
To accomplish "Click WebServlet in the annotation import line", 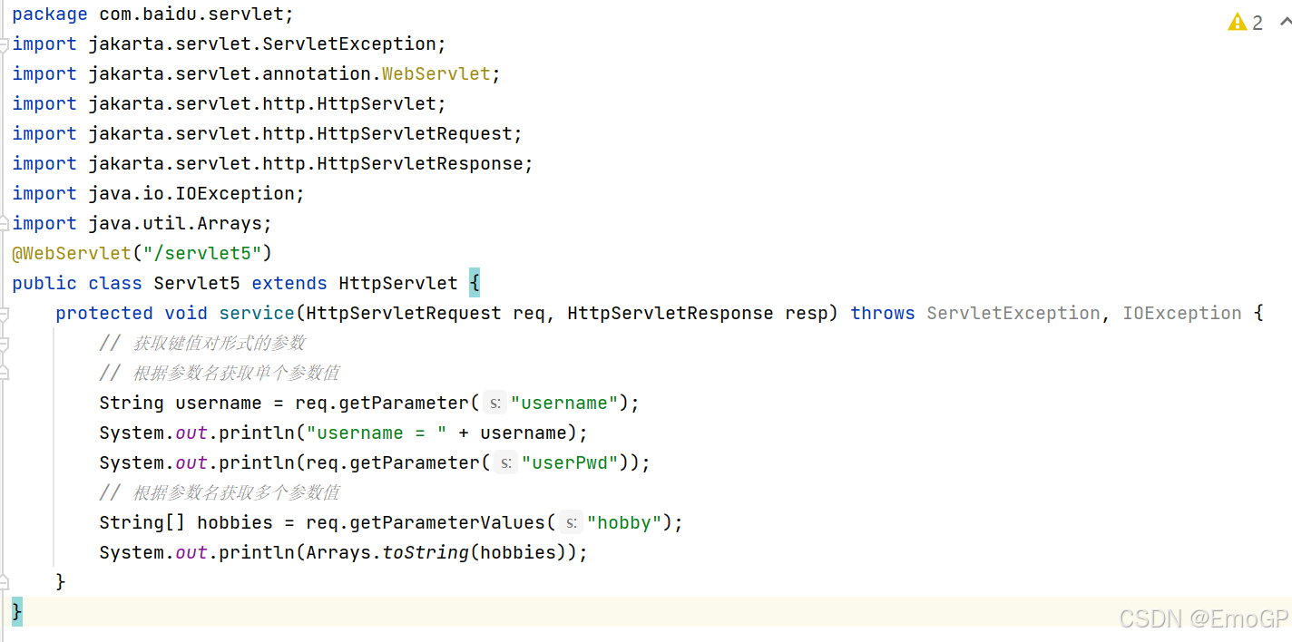I will pyautogui.click(x=436, y=73).
